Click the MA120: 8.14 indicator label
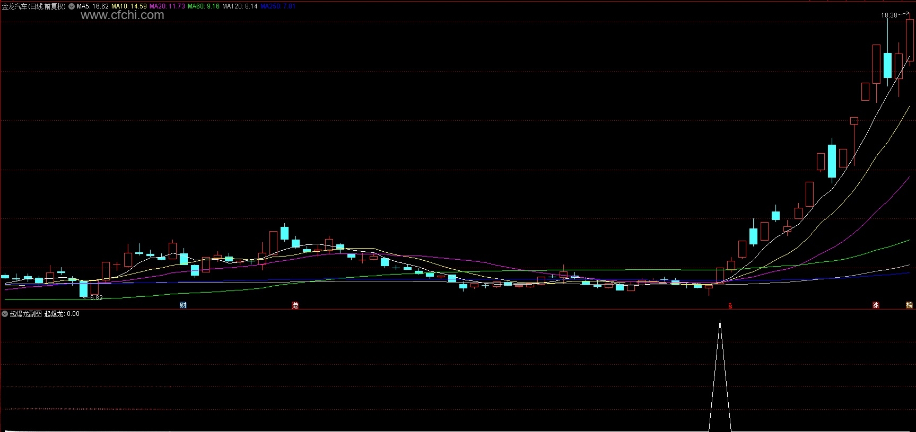916x432 pixels. (240, 6)
